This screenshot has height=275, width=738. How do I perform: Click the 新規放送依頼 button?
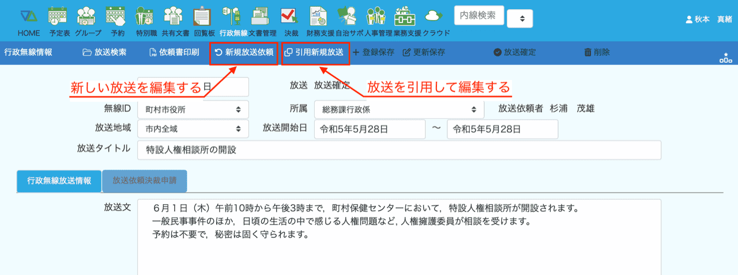click(x=244, y=52)
